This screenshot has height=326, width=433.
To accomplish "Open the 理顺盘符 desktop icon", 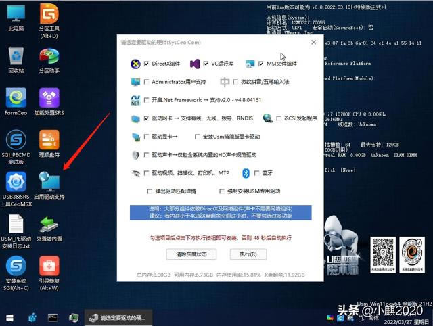I will pyautogui.click(x=49, y=143).
